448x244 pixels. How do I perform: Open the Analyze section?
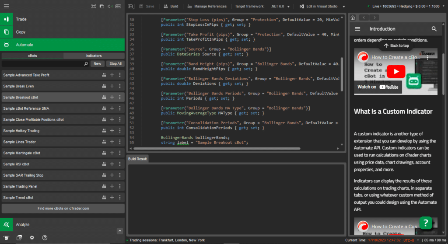pyautogui.click(x=62, y=225)
